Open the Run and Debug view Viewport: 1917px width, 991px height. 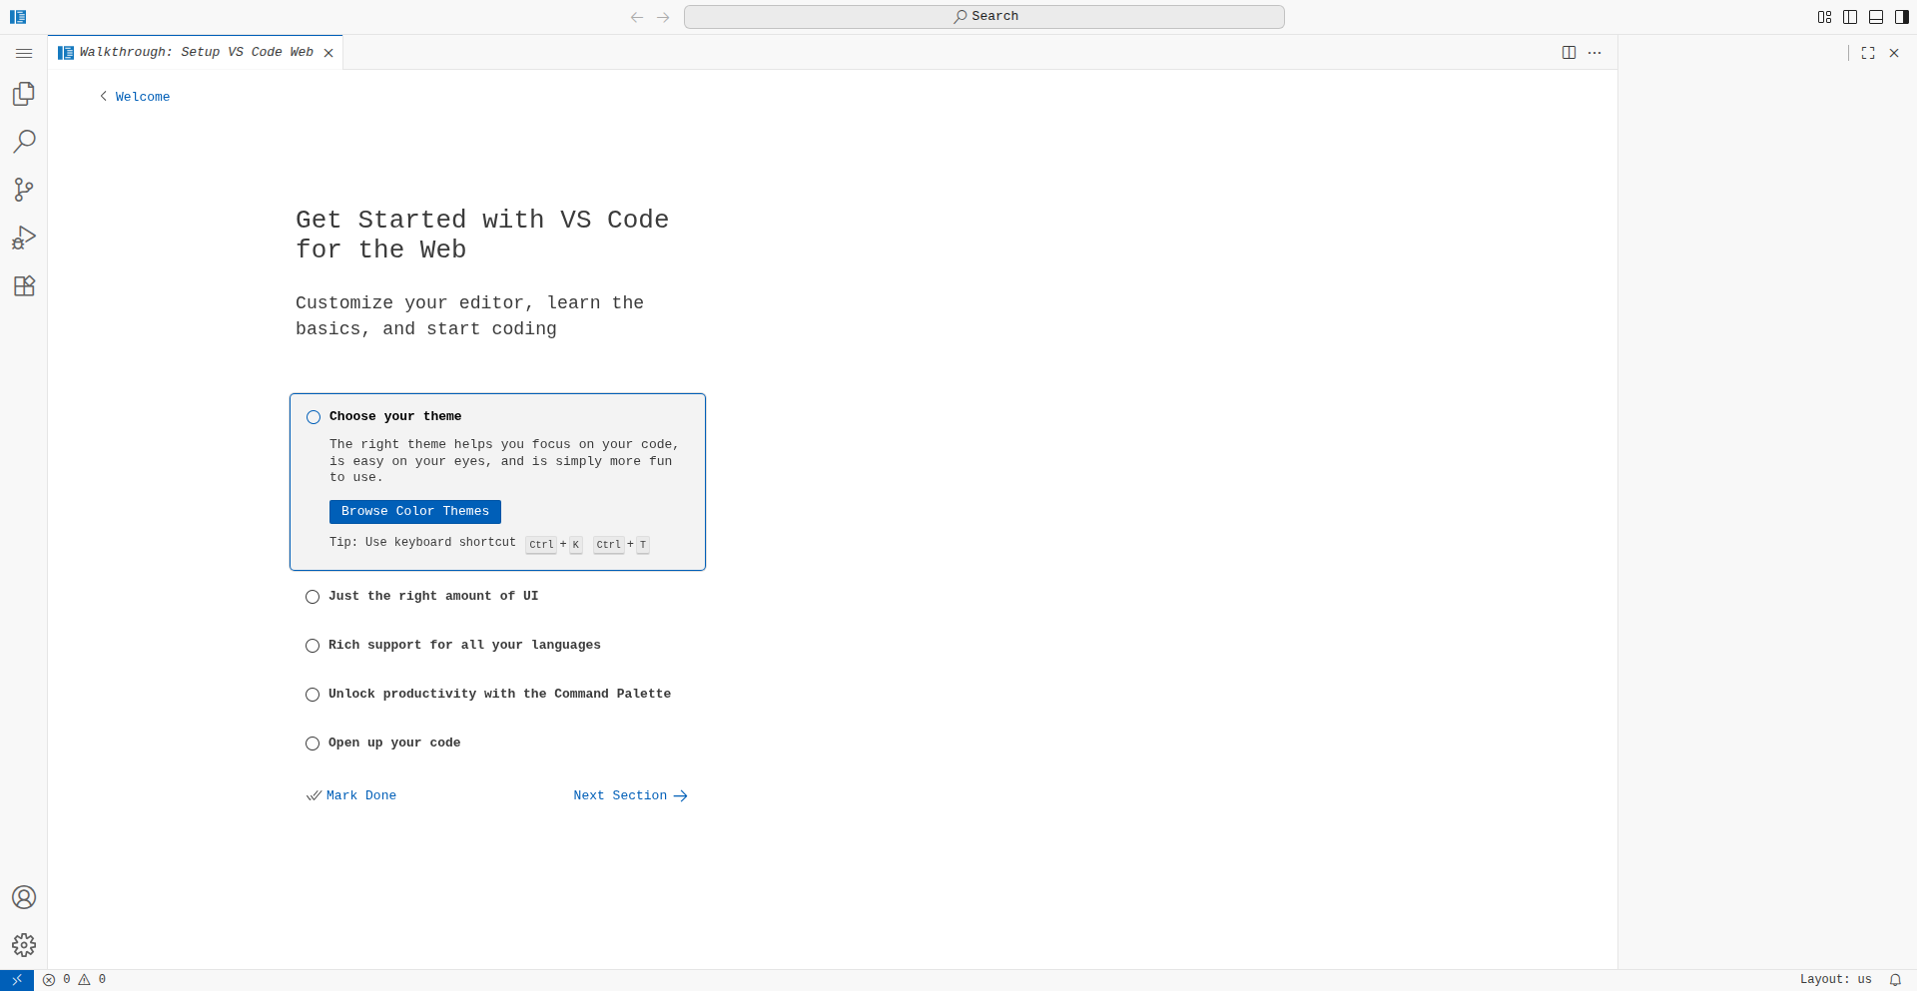pos(24,238)
